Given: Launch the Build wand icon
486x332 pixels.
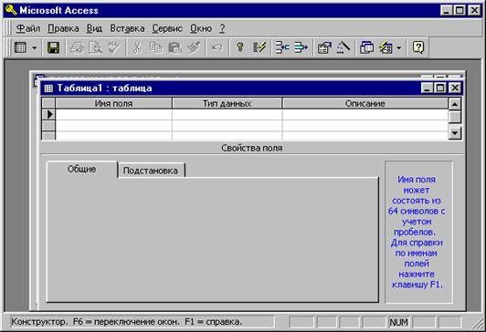Looking at the screenshot, I should pyautogui.click(x=343, y=47).
